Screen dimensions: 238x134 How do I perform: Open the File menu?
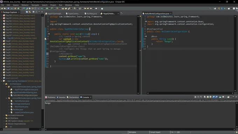(x=2, y=5)
